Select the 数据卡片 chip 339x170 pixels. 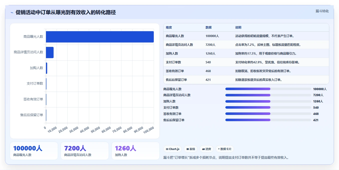coord(225,149)
